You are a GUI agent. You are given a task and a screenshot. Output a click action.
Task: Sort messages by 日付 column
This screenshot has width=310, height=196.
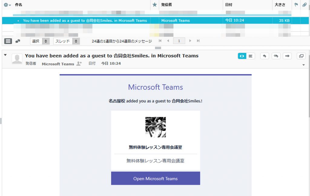tap(229, 5)
